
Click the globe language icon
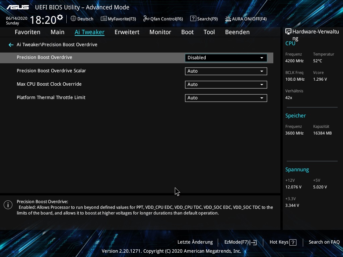73,19
